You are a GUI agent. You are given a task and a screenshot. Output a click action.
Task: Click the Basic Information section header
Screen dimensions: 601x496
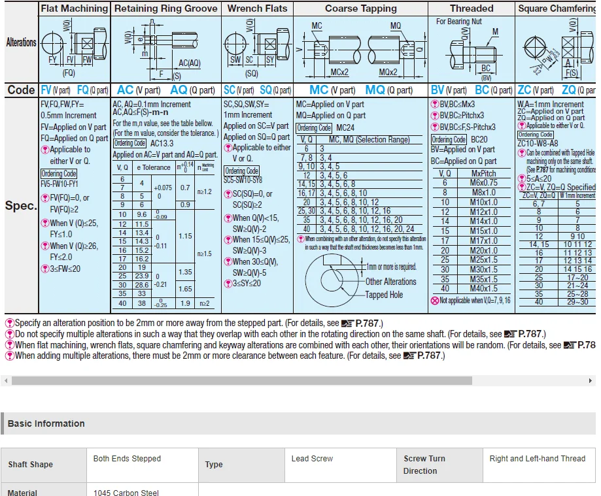pyautogui.click(x=46, y=423)
